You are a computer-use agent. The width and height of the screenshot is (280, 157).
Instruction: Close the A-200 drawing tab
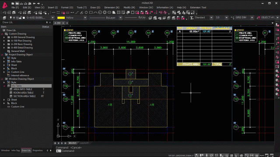(x=63, y=23)
